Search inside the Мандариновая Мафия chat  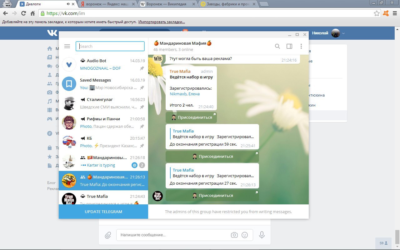tap(277, 46)
